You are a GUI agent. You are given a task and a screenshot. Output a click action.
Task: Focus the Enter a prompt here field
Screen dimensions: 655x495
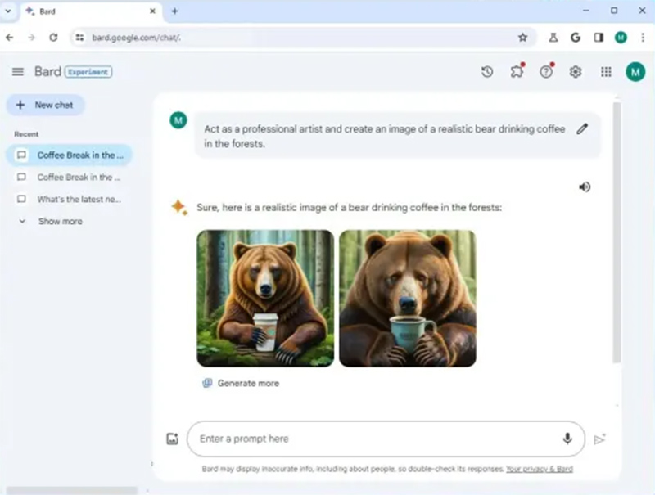[x=386, y=439]
